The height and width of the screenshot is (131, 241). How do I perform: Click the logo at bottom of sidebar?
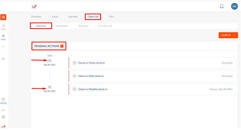coord(3,126)
